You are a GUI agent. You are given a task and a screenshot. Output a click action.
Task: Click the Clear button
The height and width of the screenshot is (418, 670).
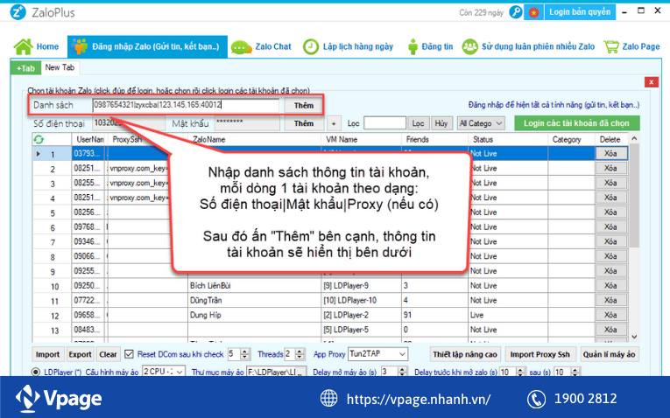point(108,354)
